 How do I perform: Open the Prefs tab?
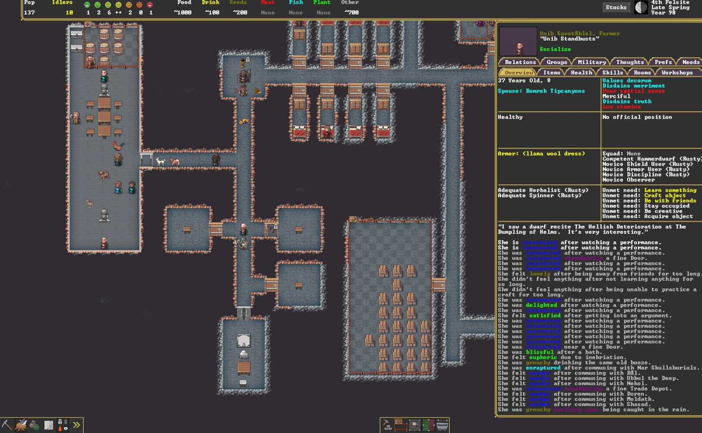click(x=663, y=62)
